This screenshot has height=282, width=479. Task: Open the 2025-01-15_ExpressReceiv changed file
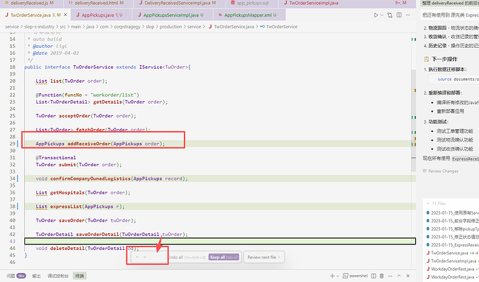pos(452,244)
